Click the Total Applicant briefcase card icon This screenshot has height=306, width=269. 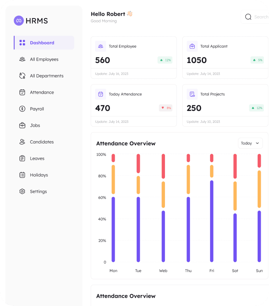pyautogui.click(x=192, y=46)
